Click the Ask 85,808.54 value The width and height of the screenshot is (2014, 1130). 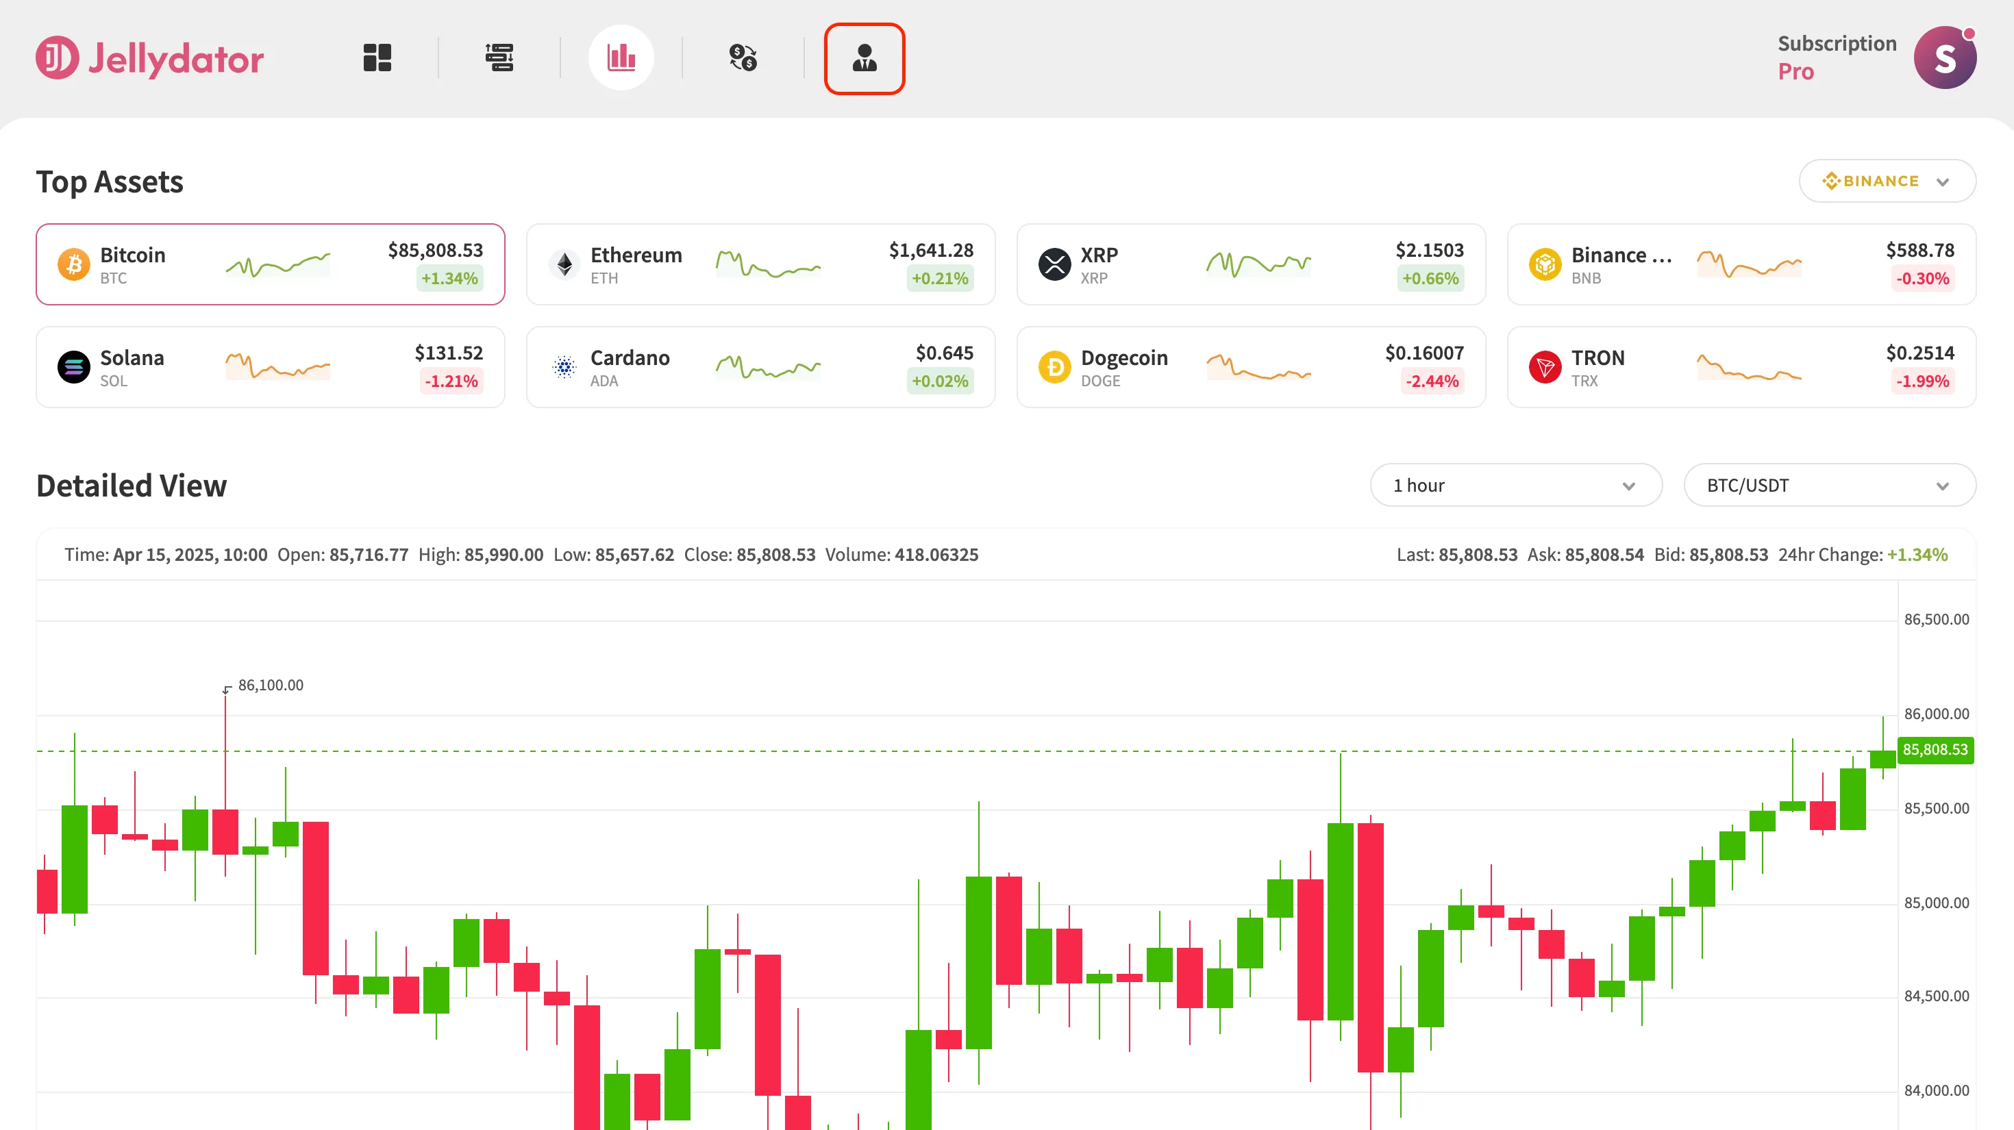coord(1604,554)
